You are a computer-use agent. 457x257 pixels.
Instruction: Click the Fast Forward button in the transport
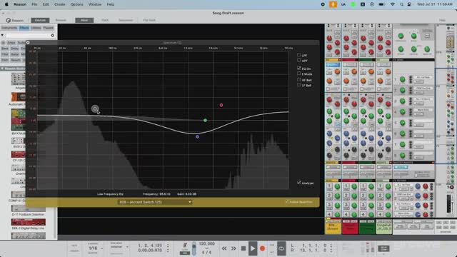tap(233, 248)
